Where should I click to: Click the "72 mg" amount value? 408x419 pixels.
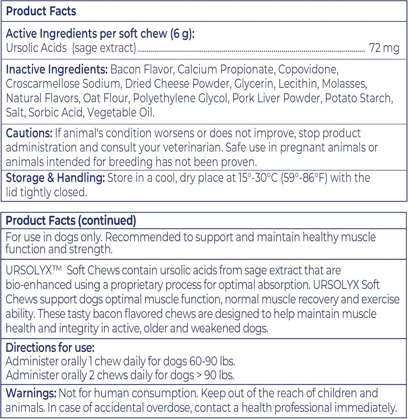click(384, 48)
